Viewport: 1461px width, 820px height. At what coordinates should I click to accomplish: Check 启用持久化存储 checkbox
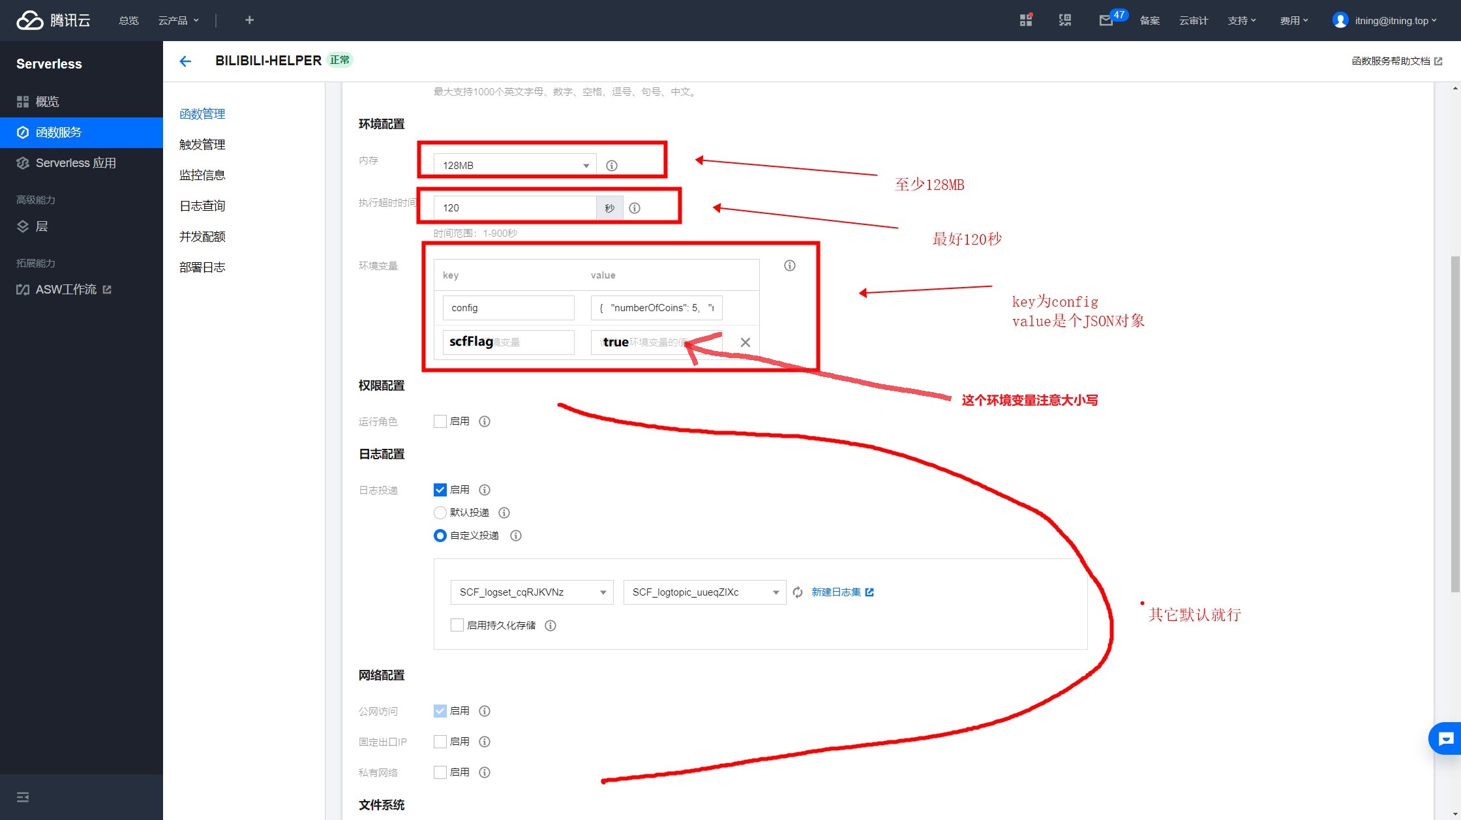(457, 626)
